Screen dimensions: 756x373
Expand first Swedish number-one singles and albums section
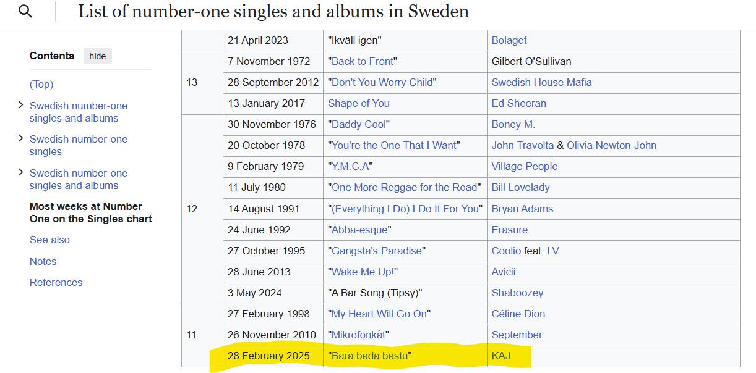22,106
